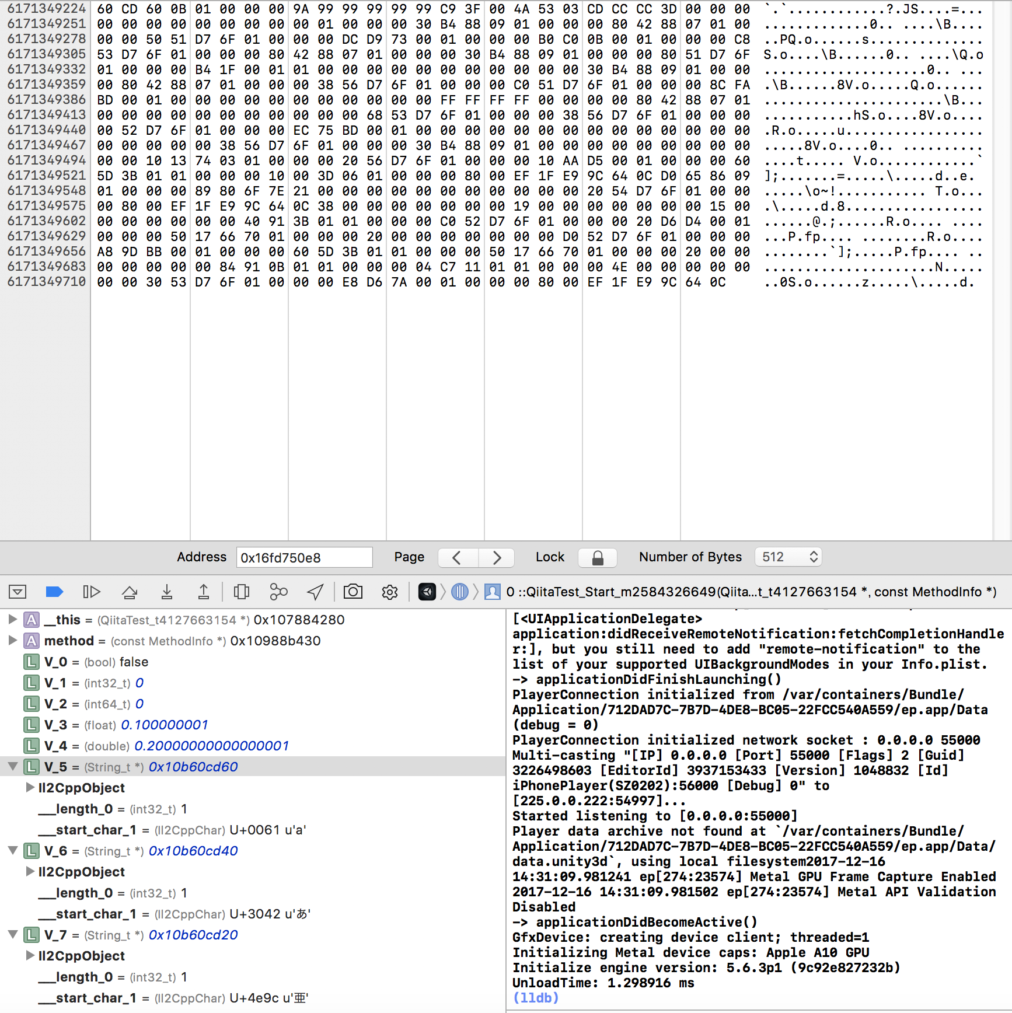Expand Il2CppObject under V_5
This screenshot has height=1013, width=1012.
pyautogui.click(x=30, y=788)
